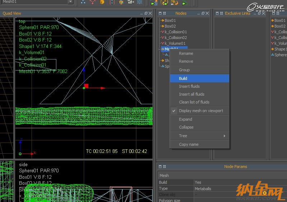This screenshot has width=287, height=202.
Task: Click the camera toolbar icon
Action: pos(131,3)
